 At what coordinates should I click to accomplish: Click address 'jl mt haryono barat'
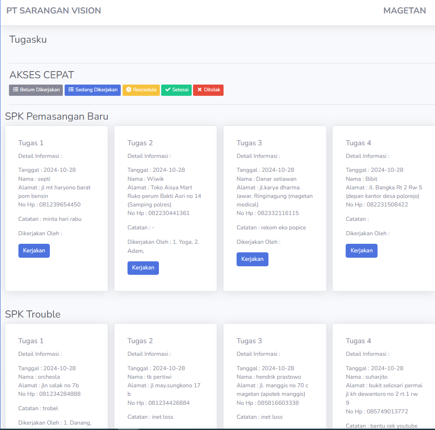[66, 188]
